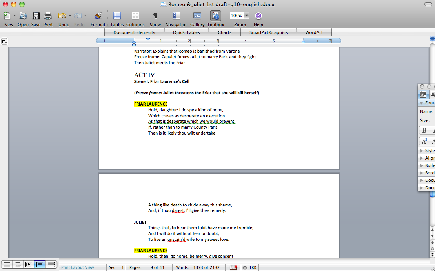Collapse the Font section in Toolbox

[x=421, y=103]
